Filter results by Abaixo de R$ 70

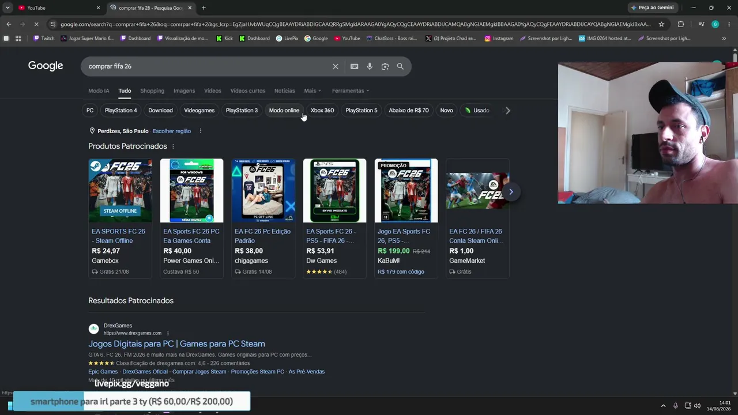pyautogui.click(x=409, y=110)
